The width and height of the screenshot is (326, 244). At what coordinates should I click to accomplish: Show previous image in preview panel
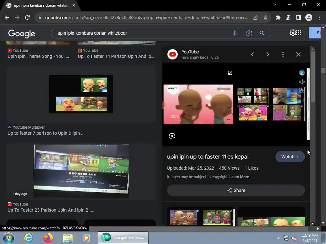252,54
